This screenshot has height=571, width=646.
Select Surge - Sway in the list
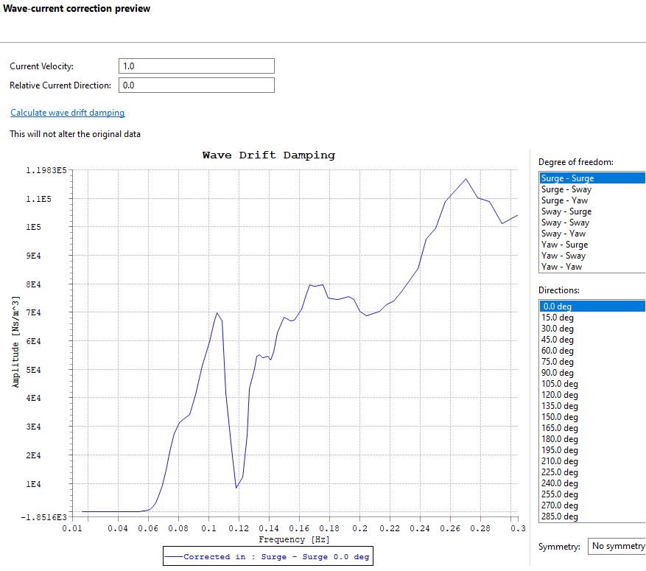pyautogui.click(x=566, y=189)
